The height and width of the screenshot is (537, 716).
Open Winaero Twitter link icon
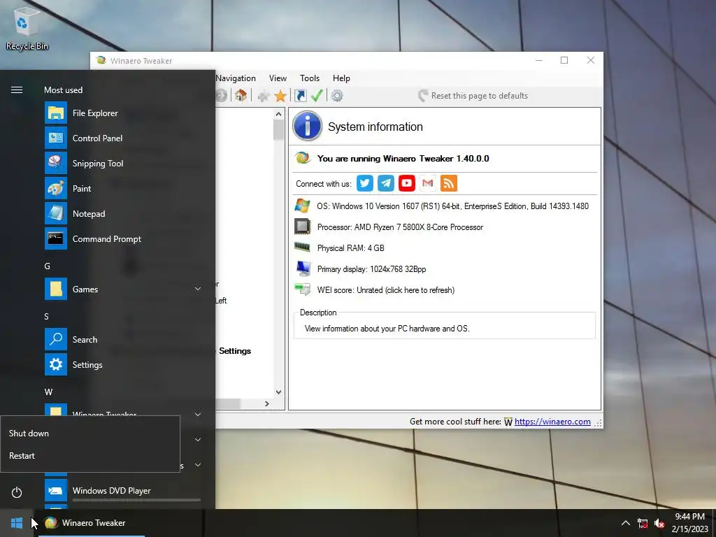[364, 183]
